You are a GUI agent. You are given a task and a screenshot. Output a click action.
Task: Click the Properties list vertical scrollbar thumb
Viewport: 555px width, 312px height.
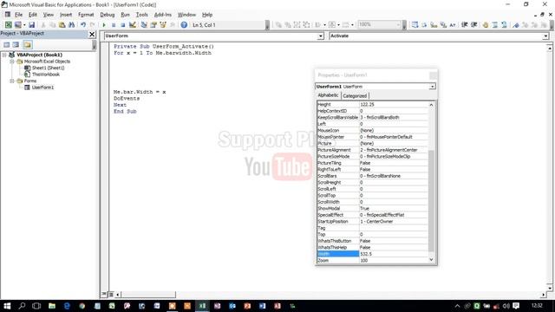point(432,200)
